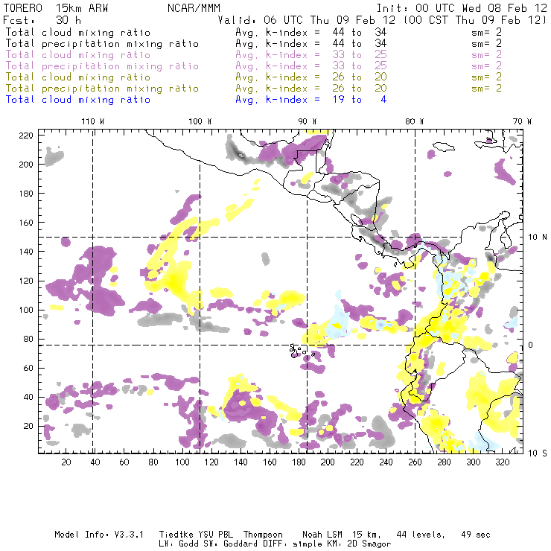Click the "10 S" latitude label
551x551 pixels.
tap(538, 453)
